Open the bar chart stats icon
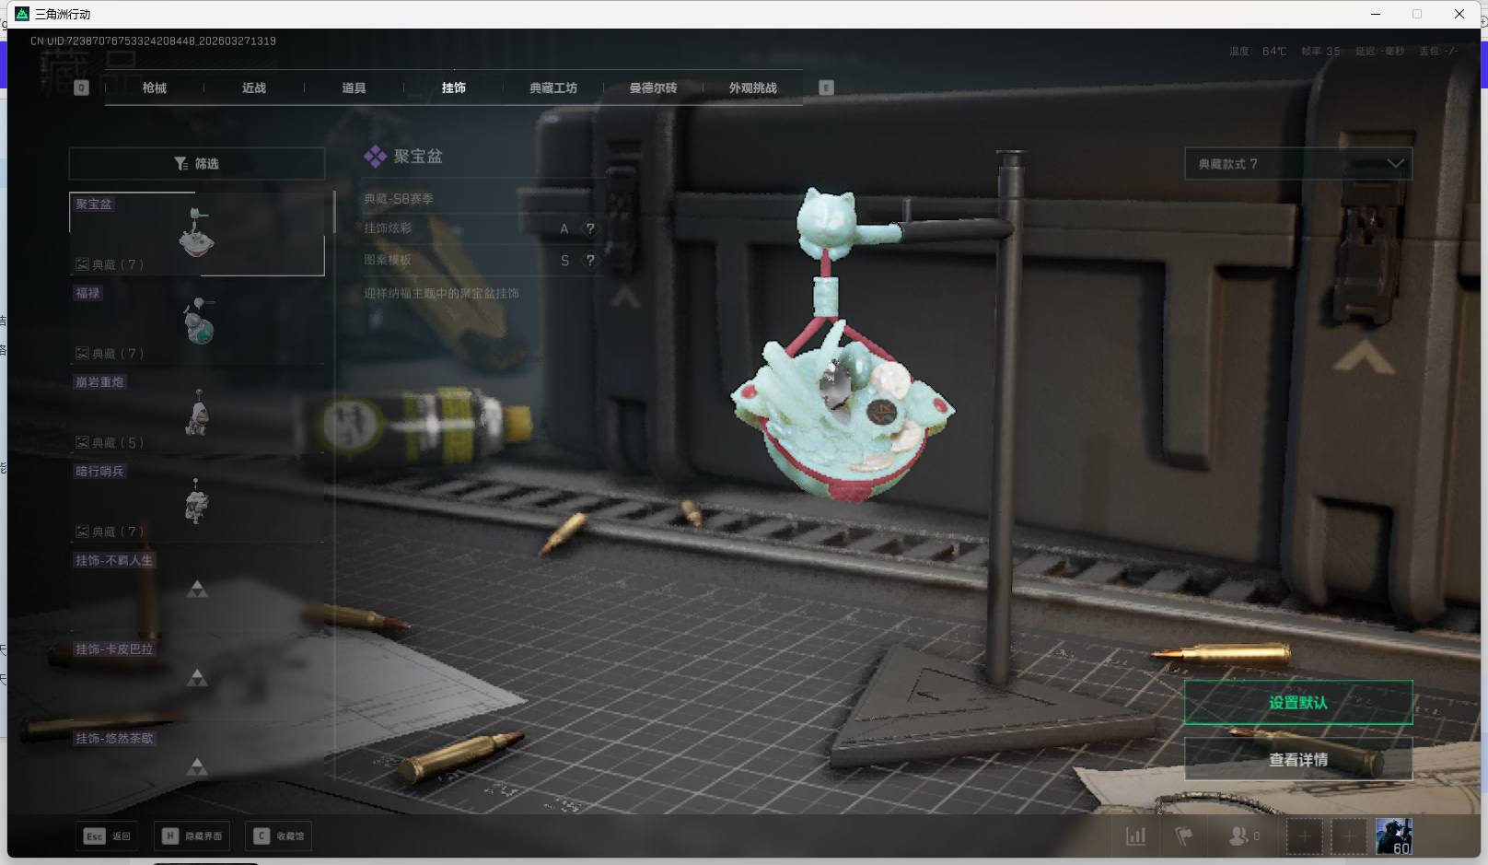This screenshot has width=1488, height=865. coord(1136,836)
